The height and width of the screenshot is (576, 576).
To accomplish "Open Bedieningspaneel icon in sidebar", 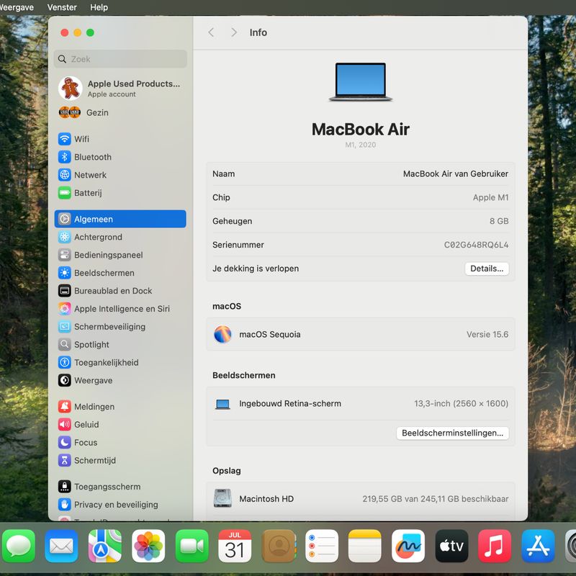I will [65, 255].
